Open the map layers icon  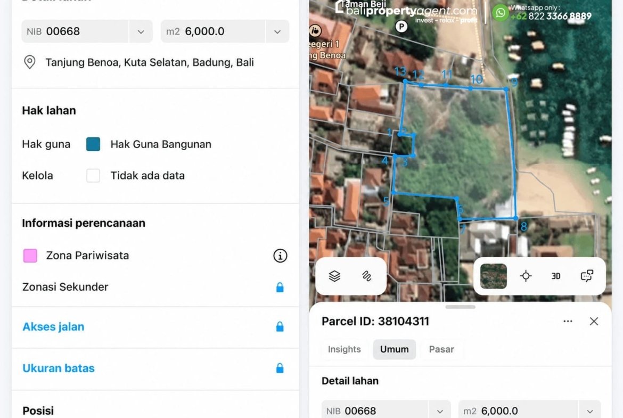(x=334, y=276)
